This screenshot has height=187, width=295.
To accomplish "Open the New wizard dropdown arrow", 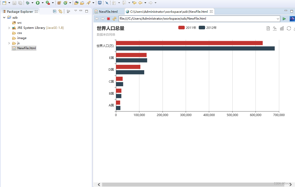I will [x=9, y=3].
